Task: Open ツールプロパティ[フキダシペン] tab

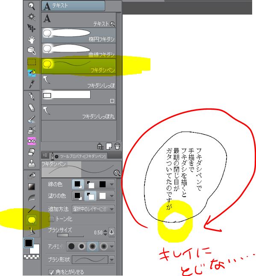Action: coord(78,156)
